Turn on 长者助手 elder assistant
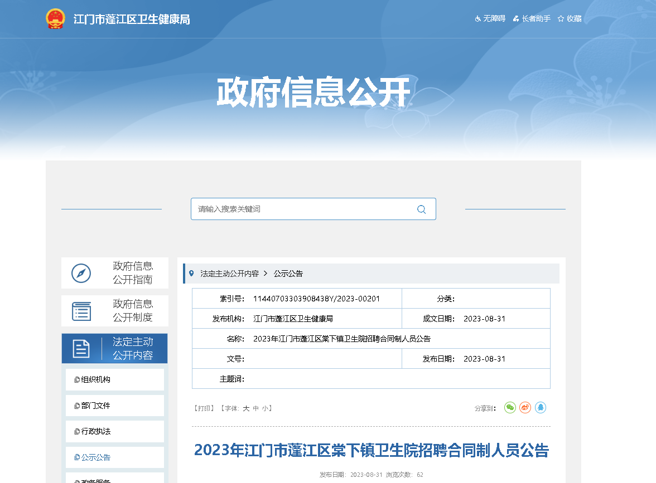 coord(532,19)
